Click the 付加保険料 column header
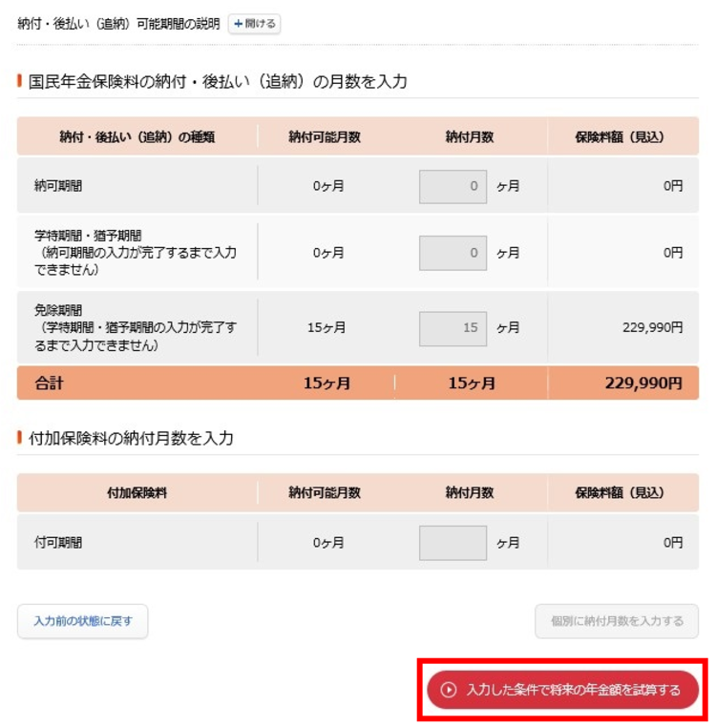This screenshot has height=726, width=716. pyautogui.click(x=137, y=493)
